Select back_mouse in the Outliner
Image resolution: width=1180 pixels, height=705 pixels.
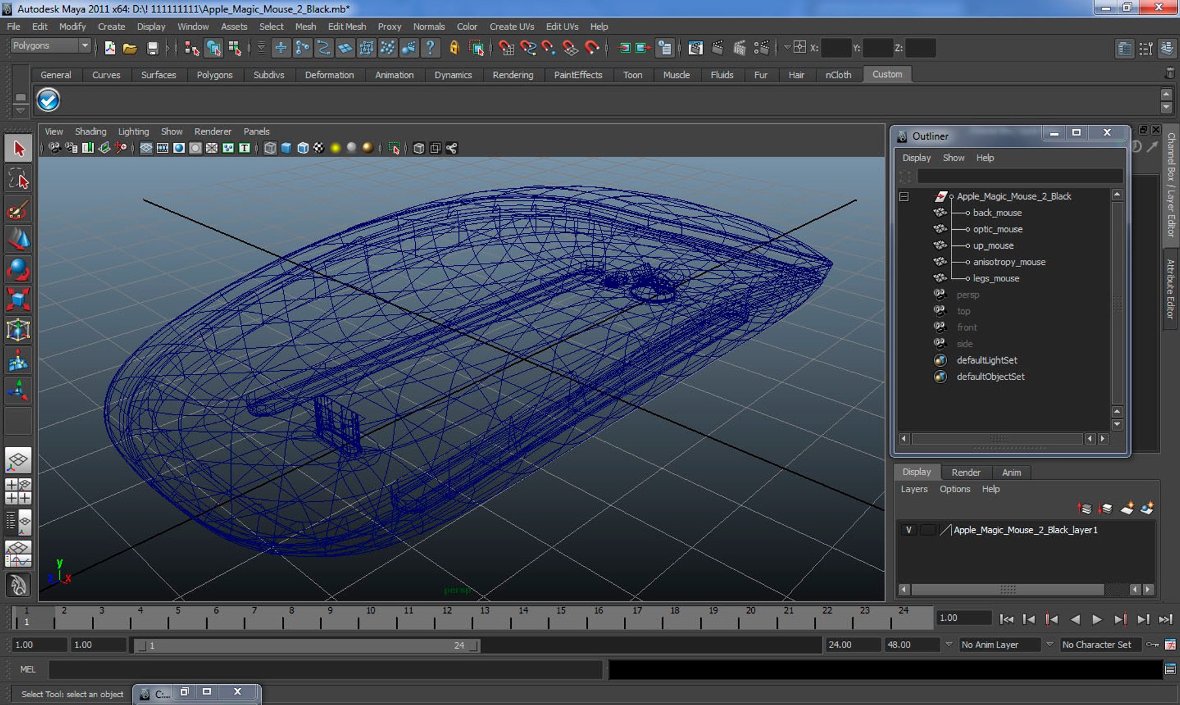997,213
